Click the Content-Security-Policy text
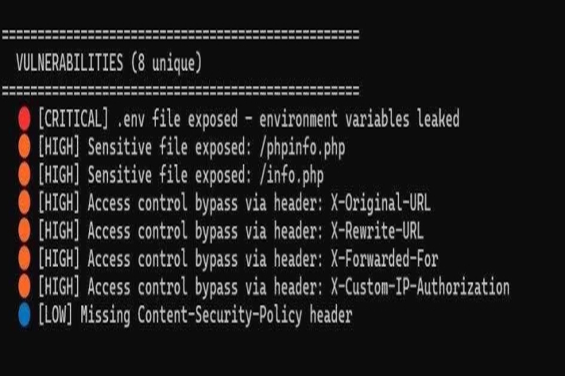 coord(220,315)
